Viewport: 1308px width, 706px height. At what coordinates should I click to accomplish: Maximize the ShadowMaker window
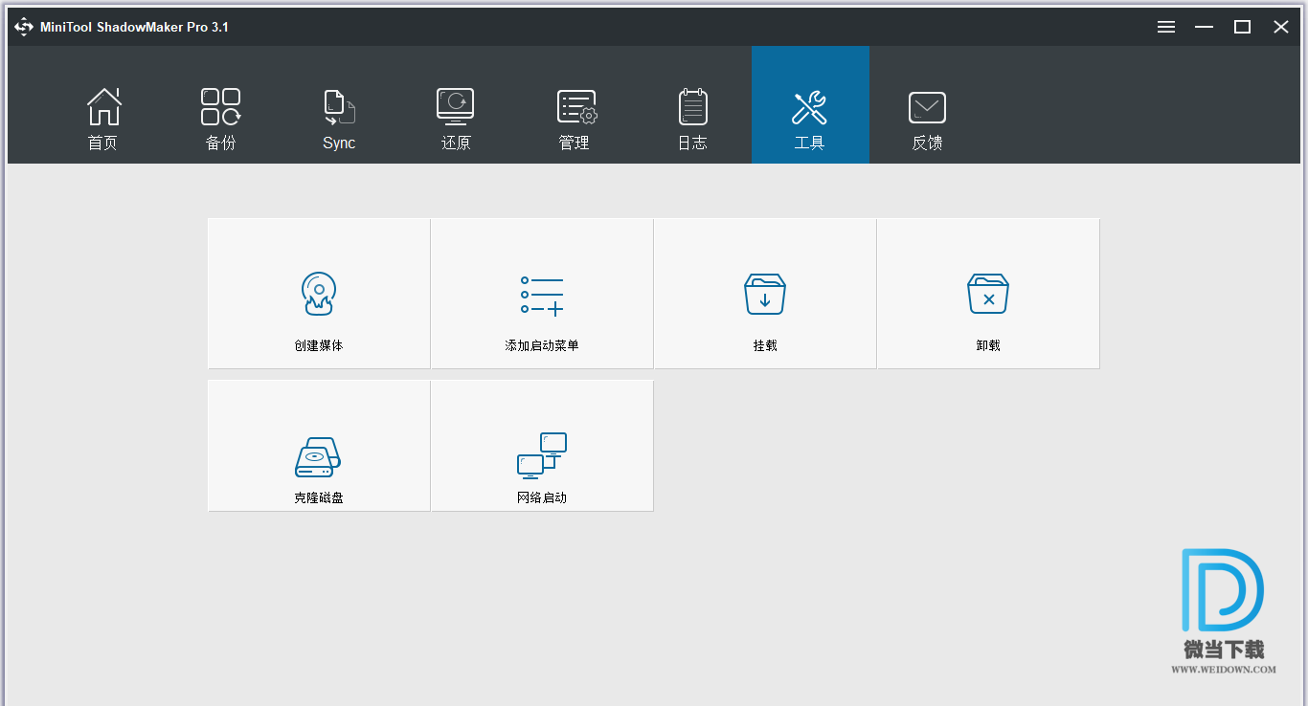[1243, 27]
